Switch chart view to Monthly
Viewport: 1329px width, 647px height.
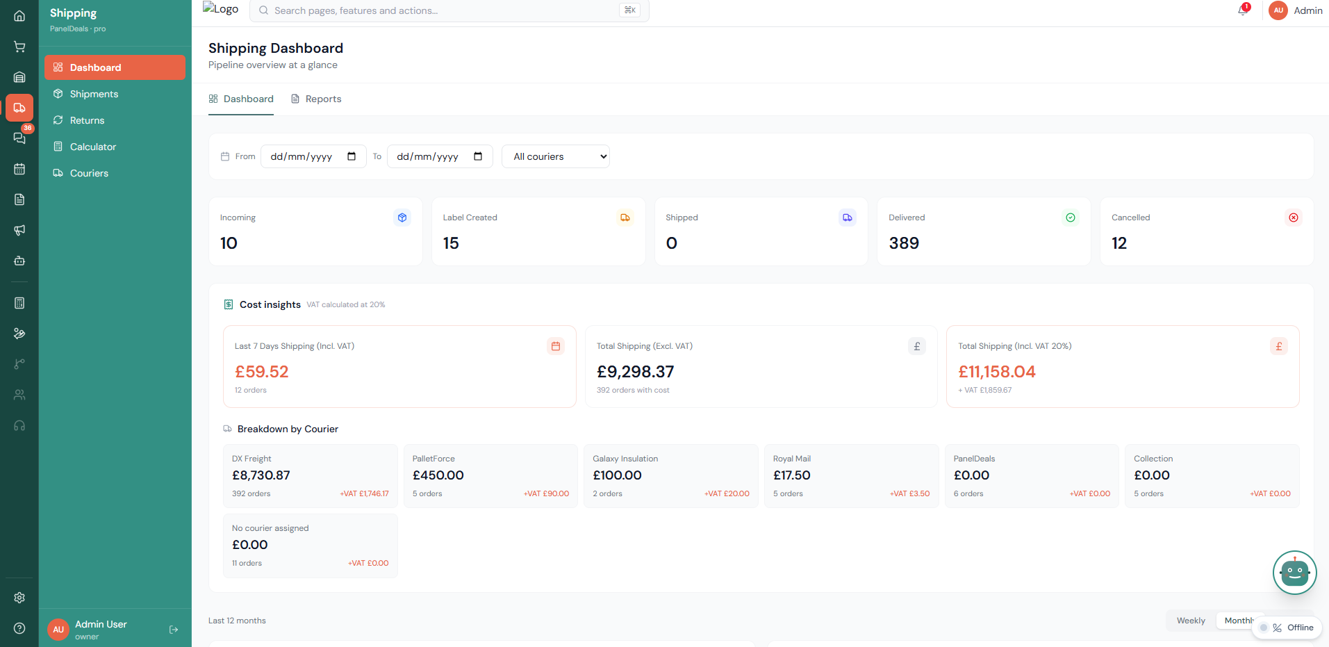(x=1239, y=621)
